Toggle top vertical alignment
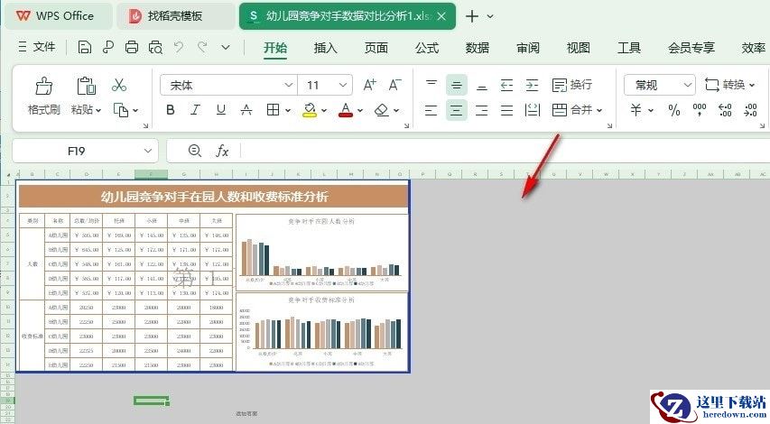 pos(431,86)
